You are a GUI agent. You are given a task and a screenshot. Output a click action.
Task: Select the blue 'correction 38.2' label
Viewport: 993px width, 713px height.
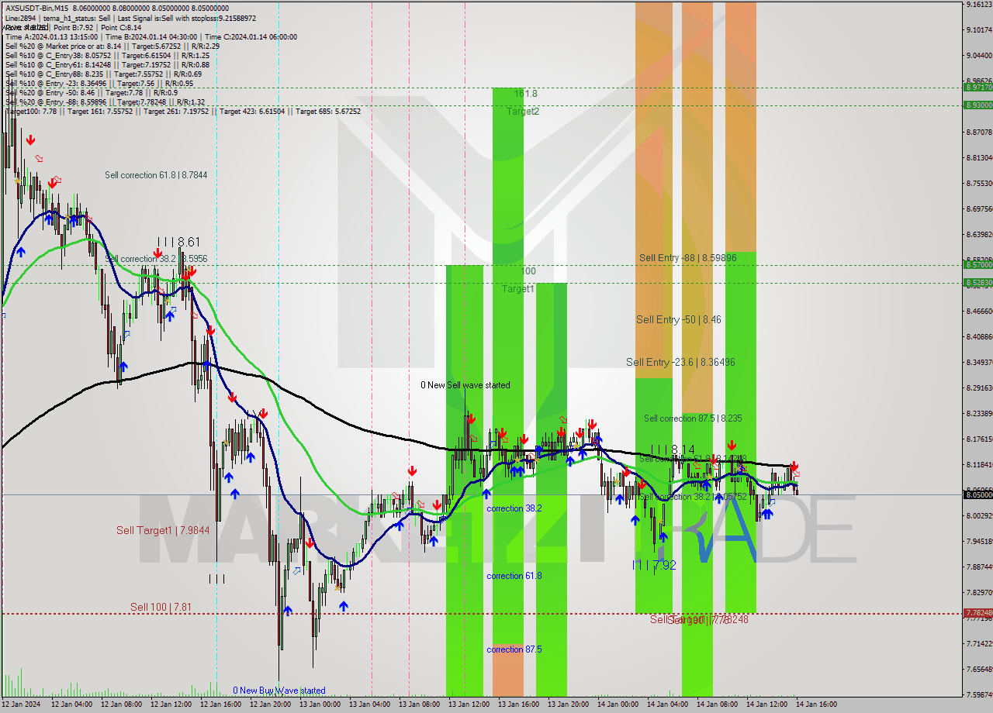click(514, 508)
